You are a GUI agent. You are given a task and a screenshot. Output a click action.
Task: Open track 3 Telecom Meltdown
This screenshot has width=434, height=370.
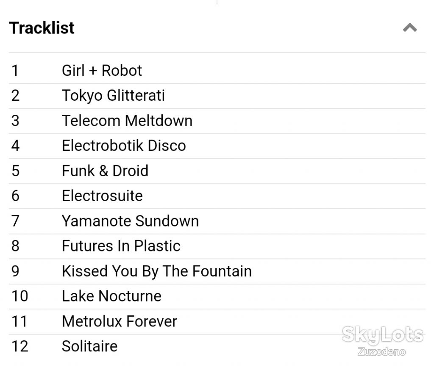[217, 121]
